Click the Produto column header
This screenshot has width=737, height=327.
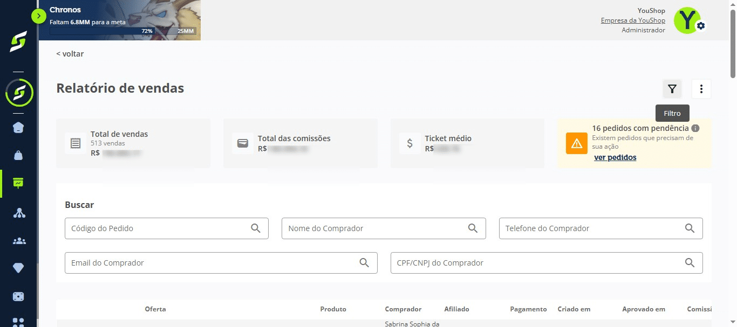[333, 309]
